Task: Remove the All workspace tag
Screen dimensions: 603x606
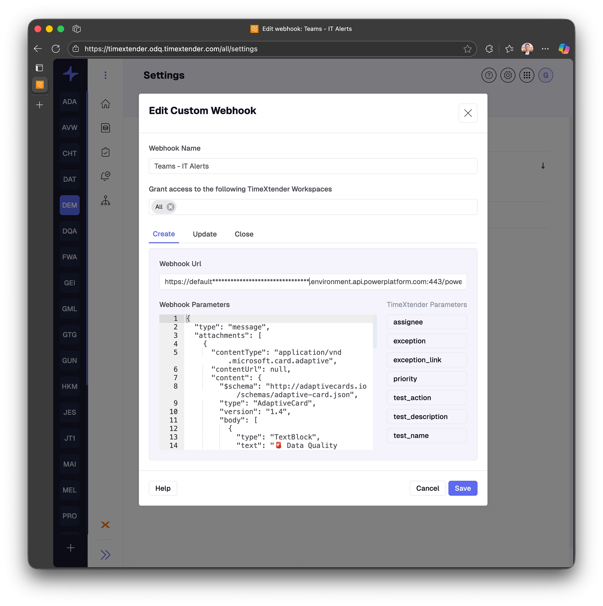Action: pyautogui.click(x=170, y=207)
